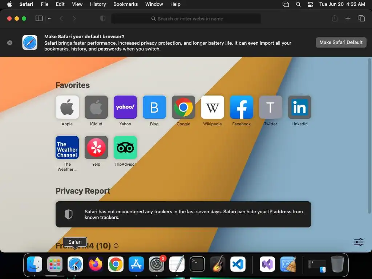Show the Safari sidebar
The width and height of the screenshot is (372, 279).
(x=39, y=19)
